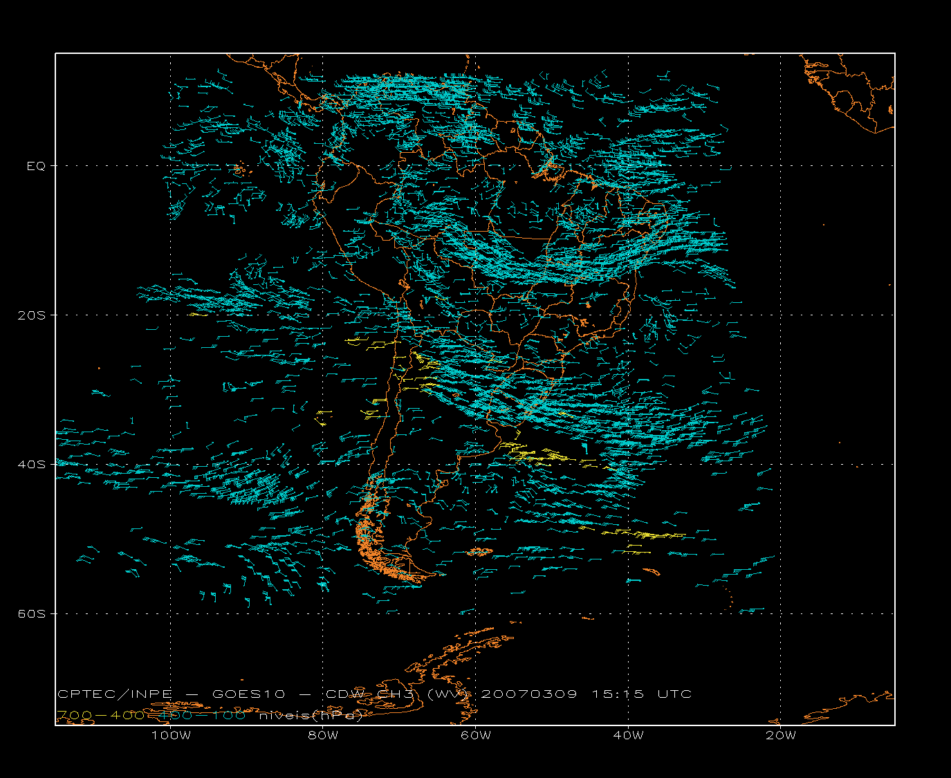Click the 20S latitude label
Image resolution: width=951 pixels, height=778 pixels.
31,315
